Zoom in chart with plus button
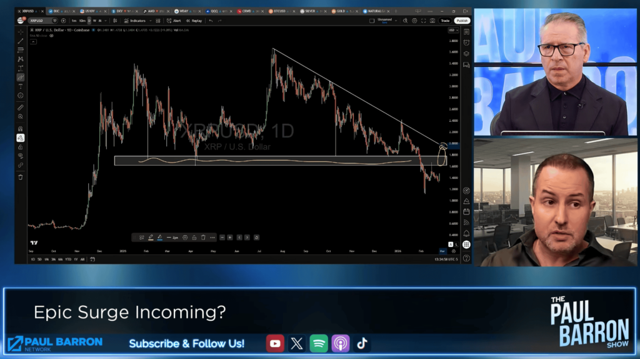Image resolution: width=640 pixels, height=359 pixels. click(230, 237)
